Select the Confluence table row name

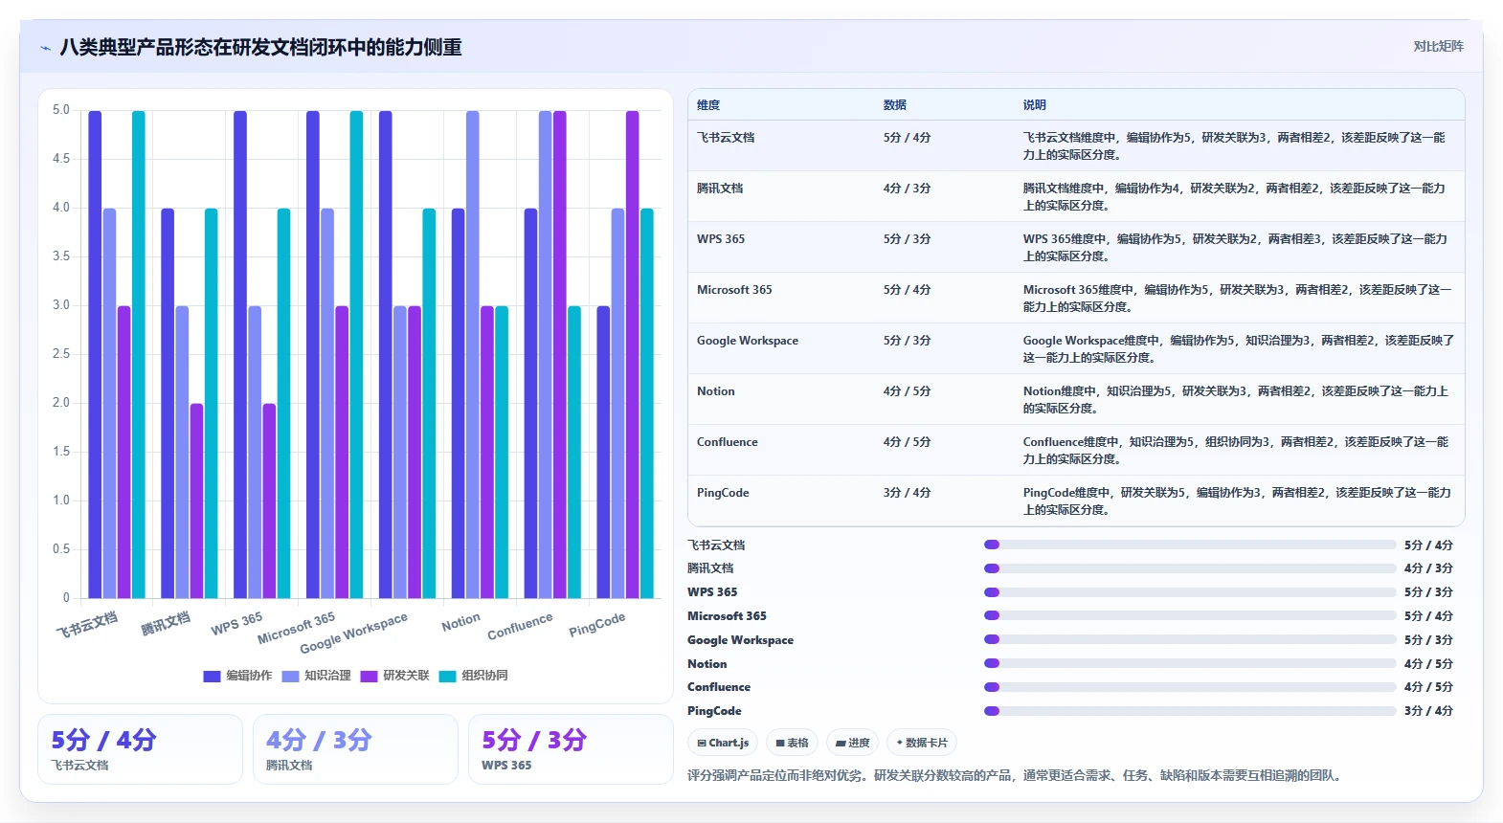point(728,442)
